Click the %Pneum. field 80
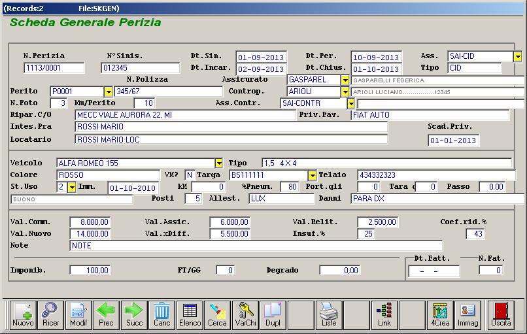The width and height of the screenshot is (527, 334). coord(289,187)
